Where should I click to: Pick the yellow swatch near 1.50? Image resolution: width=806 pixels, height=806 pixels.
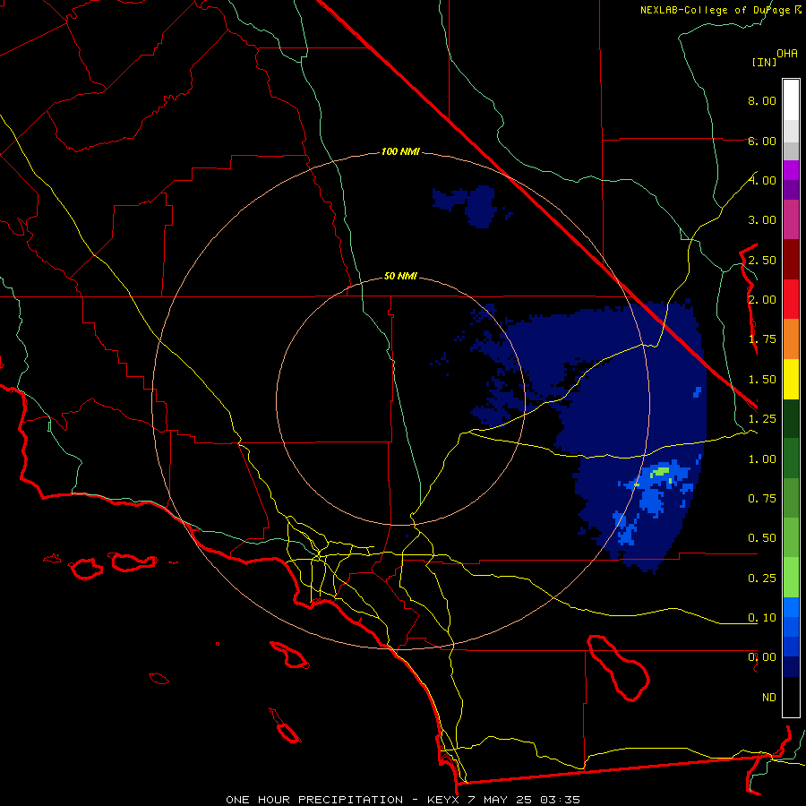pyautogui.click(x=791, y=379)
